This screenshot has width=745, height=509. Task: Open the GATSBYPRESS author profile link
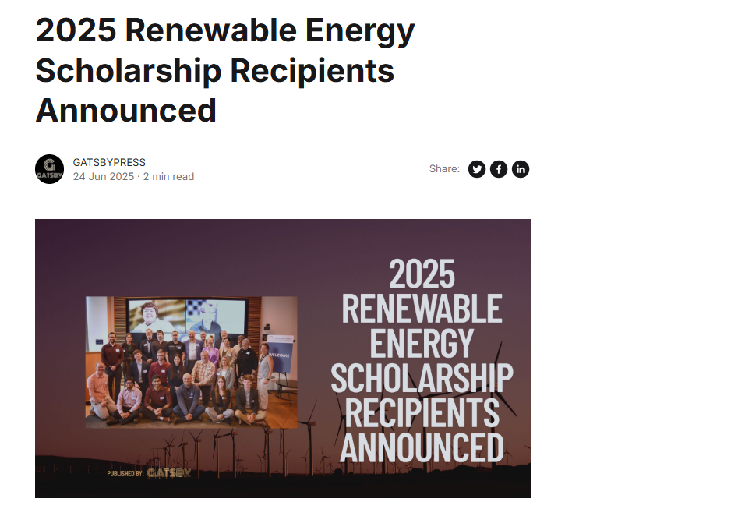[109, 162]
